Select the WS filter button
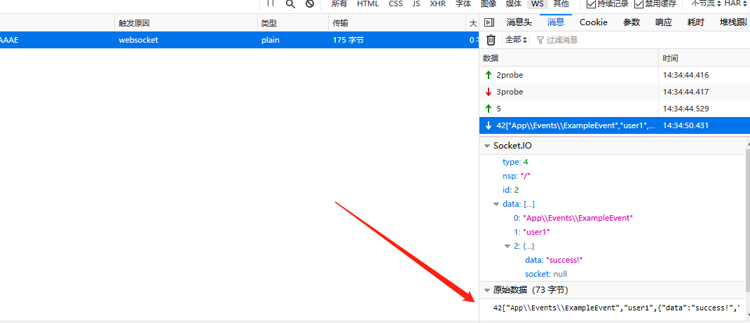750x323 pixels. 538,4
